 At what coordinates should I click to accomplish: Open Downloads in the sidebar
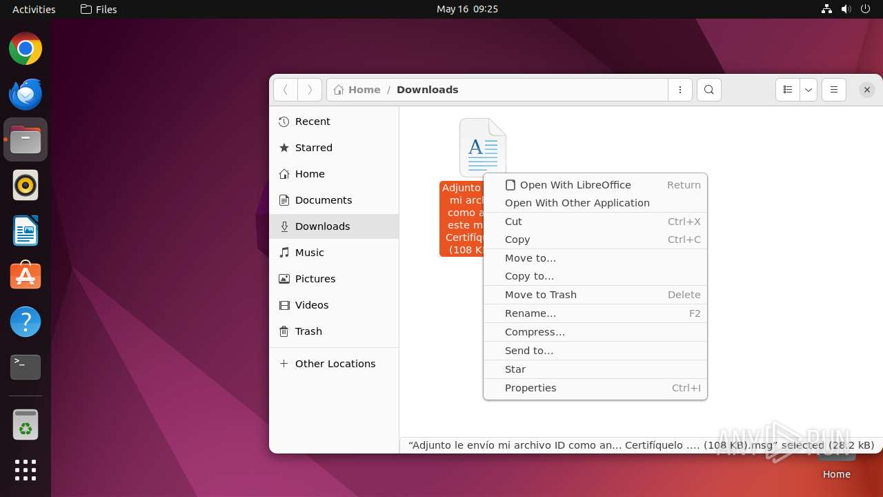point(334,226)
